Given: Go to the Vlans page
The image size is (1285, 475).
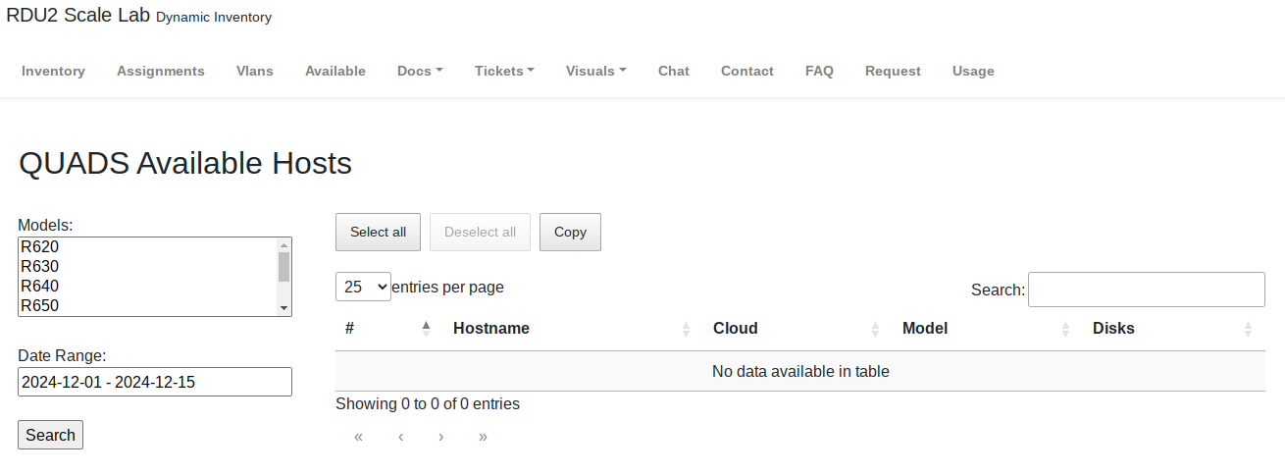Looking at the screenshot, I should [255, 71].
